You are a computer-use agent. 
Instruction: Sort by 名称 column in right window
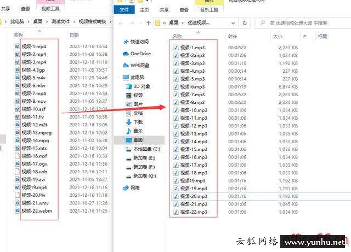(x=177, y=36)
